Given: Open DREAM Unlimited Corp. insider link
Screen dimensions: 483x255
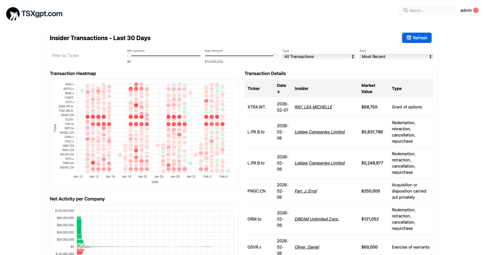Looking at the screenshot, I should [x=316, y=219].
